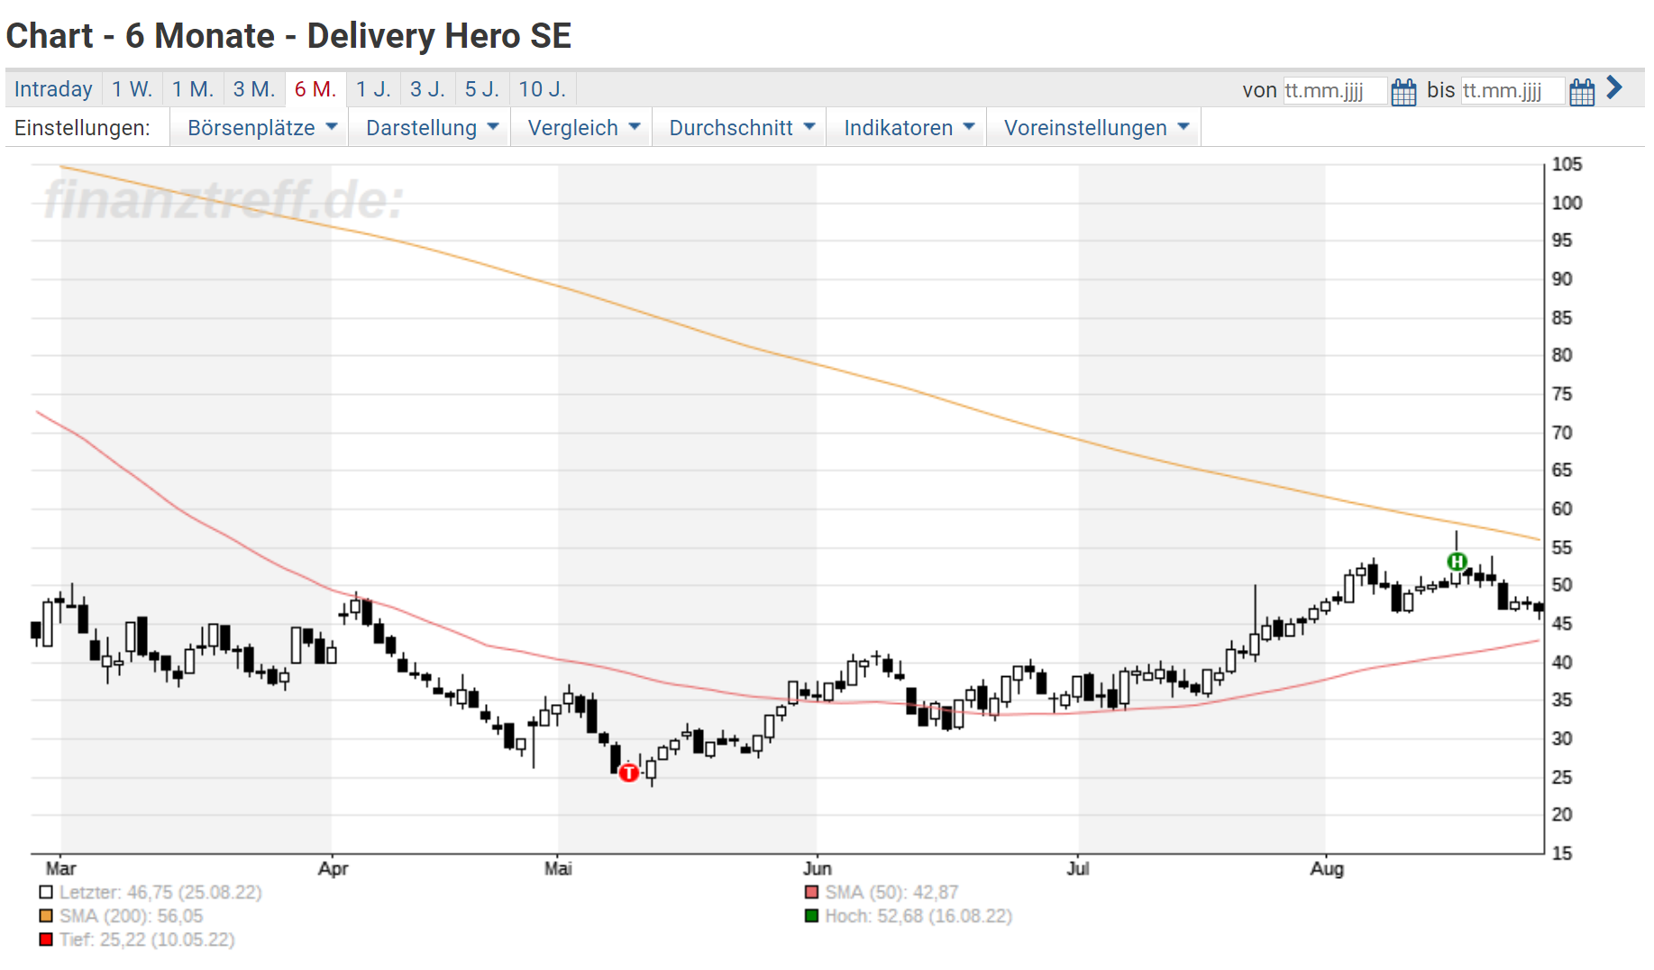Click 'Tief: 25,22 (10.05.22)' legend text

[147, 939]
